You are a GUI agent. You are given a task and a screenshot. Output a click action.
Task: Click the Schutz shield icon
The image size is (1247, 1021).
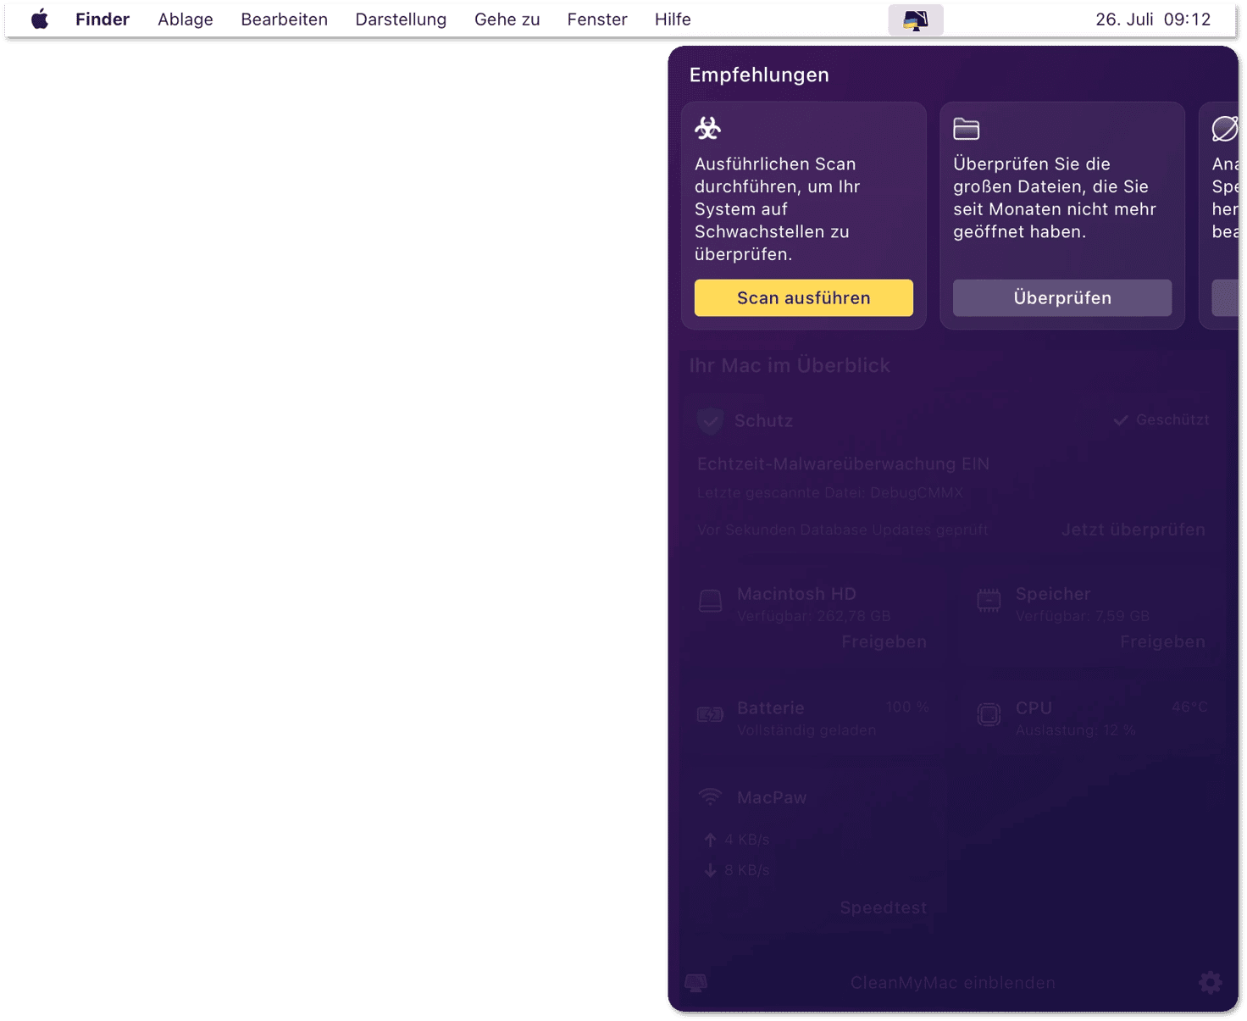(710, 420)
